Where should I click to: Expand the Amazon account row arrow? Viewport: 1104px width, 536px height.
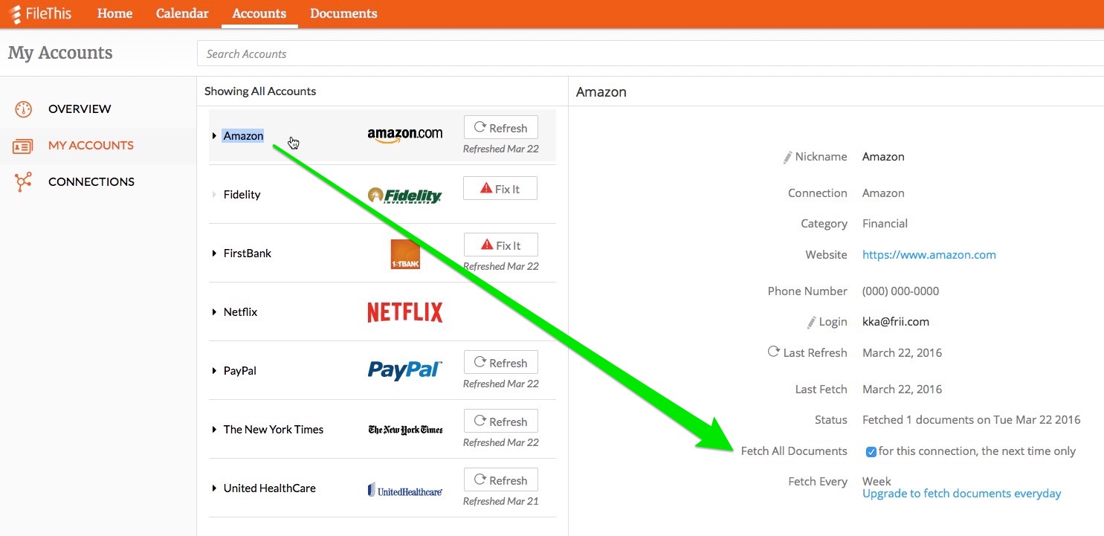(214, 136)
